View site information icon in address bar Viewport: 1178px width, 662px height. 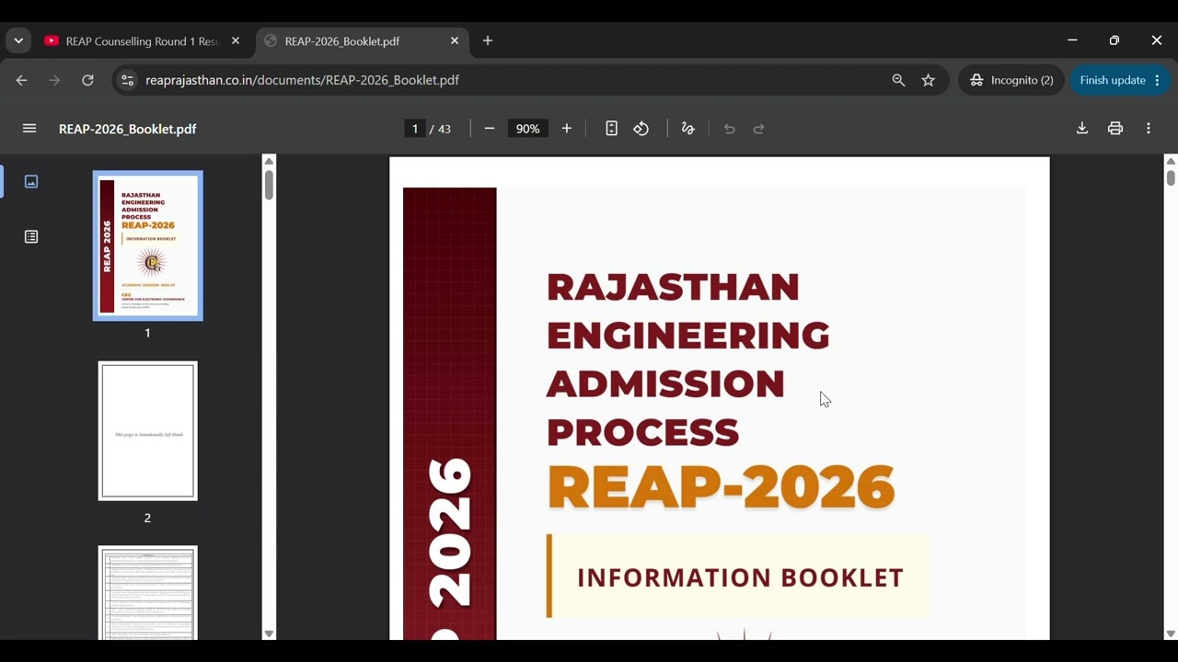point(128,80)
